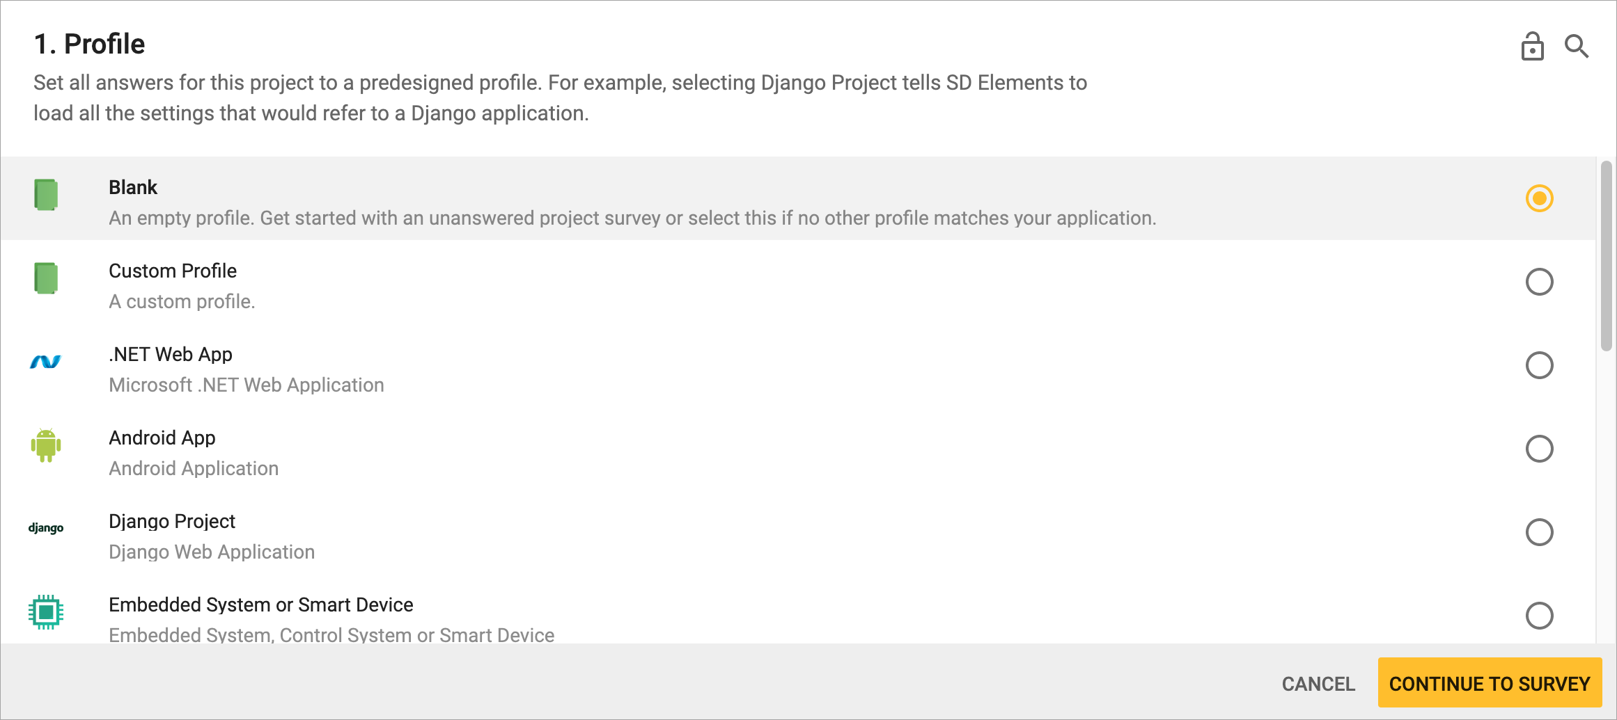Select the Custom Profile radio button
This screenshot has width=1617, height=720.
click(1540, 282)
